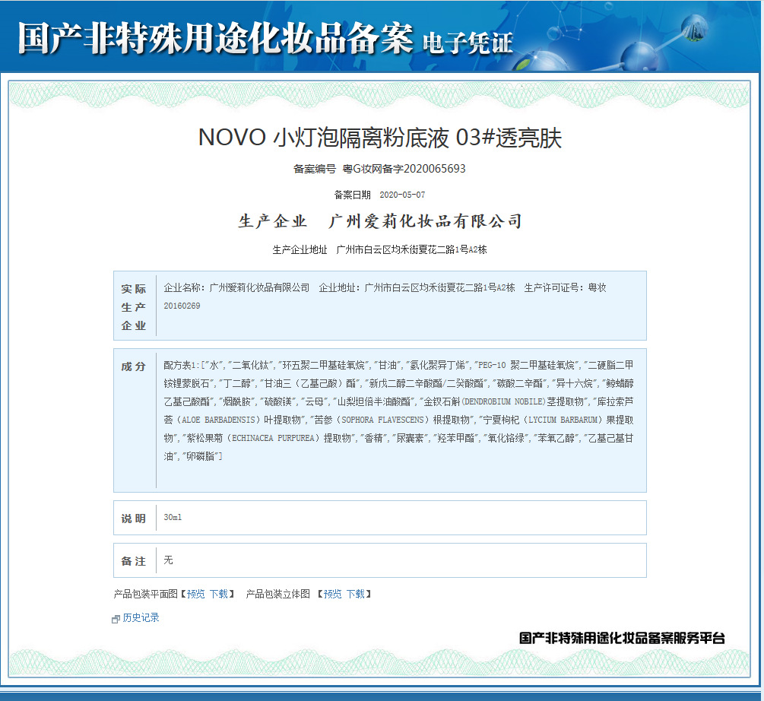Click the license number 20160269
This screenshot has height=701, width=764.
(x=182, y=306)
